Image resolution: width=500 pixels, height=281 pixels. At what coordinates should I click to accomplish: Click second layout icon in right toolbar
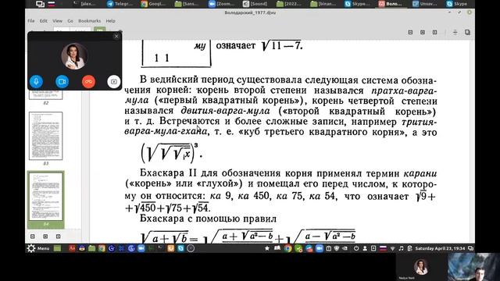coord(423,32)
